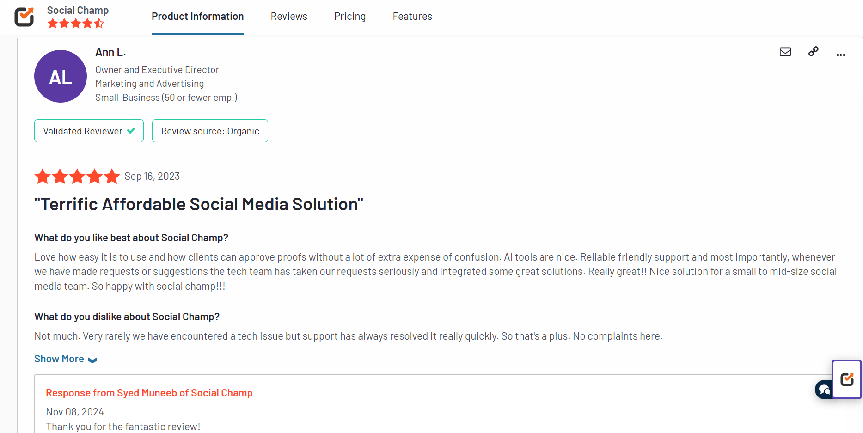Open the Social Champ product name link

[78, 10]
